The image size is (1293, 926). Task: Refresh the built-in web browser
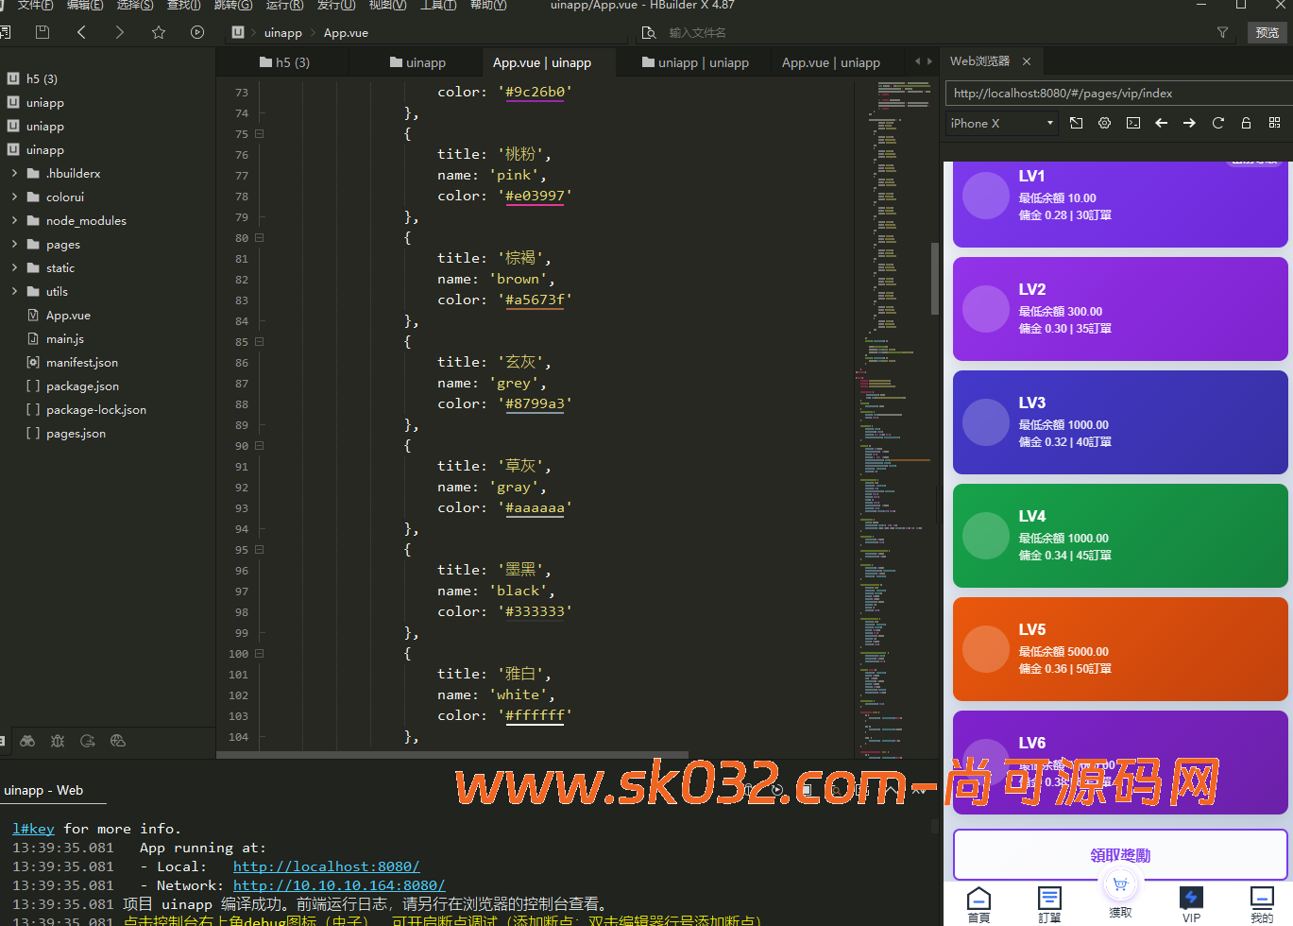tap(1217, 123)
